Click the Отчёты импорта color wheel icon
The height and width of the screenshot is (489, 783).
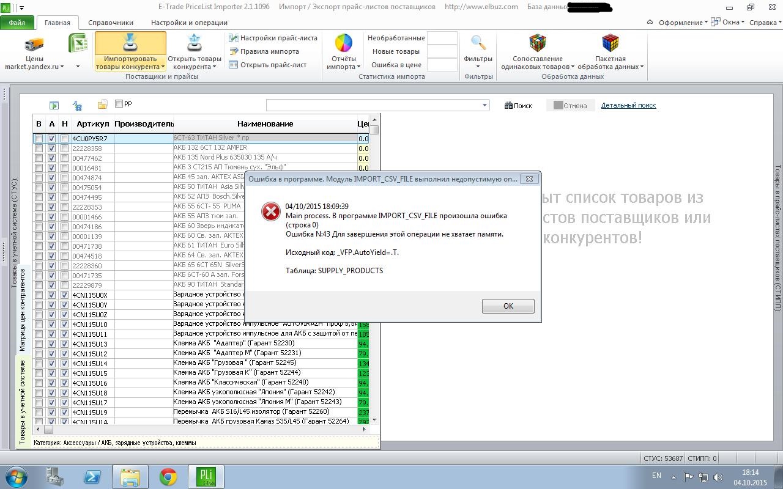coord(344,43)
